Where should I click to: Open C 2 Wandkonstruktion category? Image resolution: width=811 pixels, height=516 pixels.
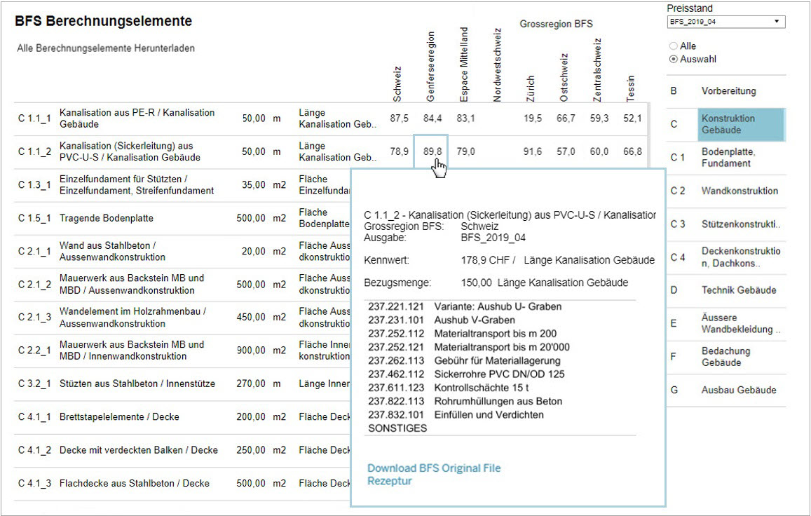[726, 191]
